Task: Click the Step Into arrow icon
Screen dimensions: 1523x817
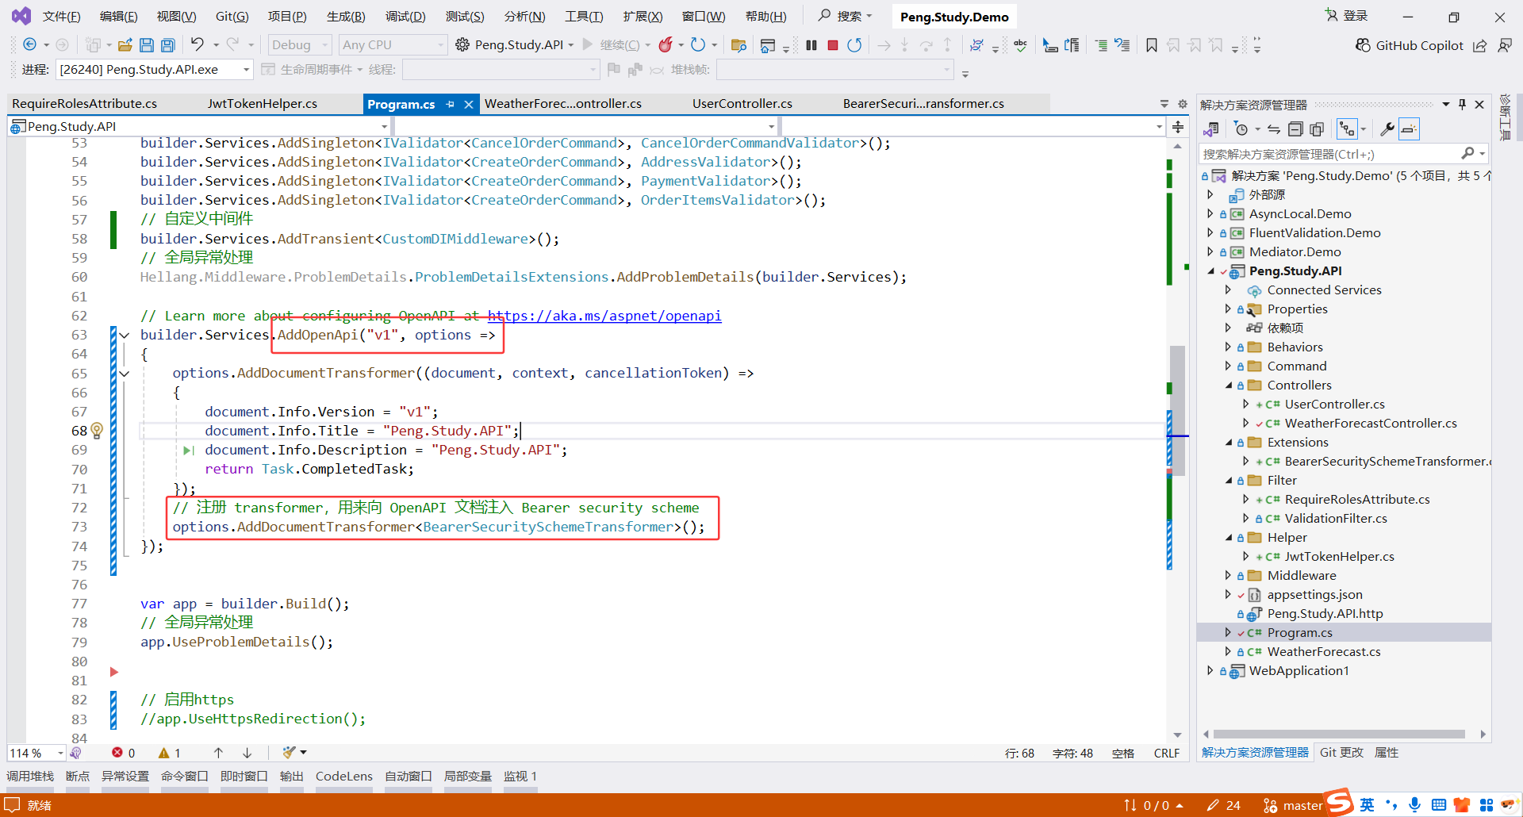Action: coord(904,45)
